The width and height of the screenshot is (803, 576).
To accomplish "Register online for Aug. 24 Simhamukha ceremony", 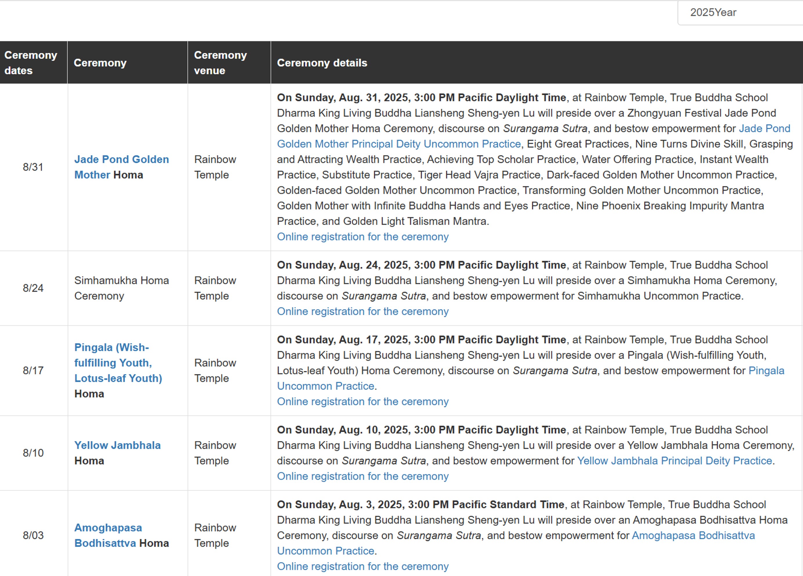I will point(362,311).
